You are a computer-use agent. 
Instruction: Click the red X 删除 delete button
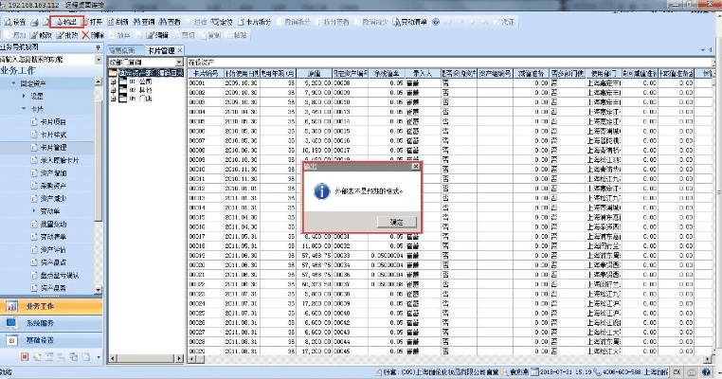[x=93, y=35]
